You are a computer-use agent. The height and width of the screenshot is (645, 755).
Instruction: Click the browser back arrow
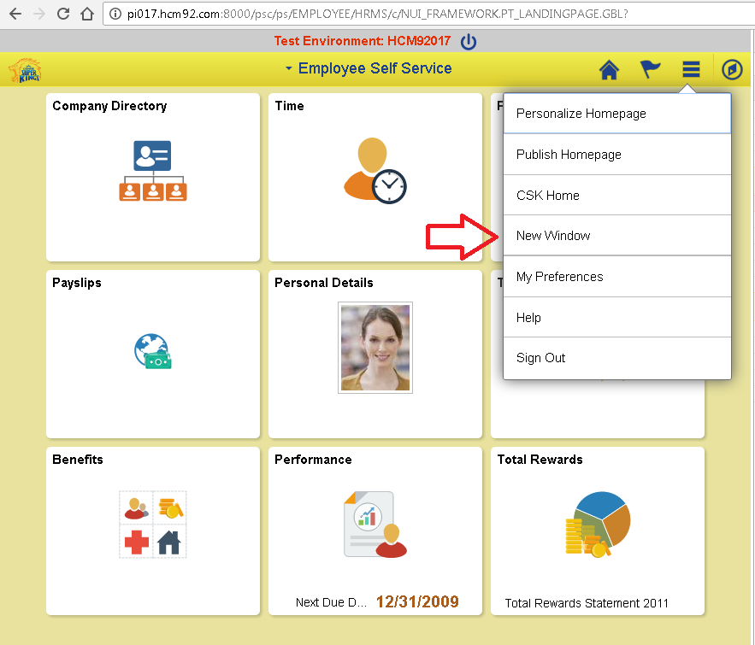tap(13, 14)
